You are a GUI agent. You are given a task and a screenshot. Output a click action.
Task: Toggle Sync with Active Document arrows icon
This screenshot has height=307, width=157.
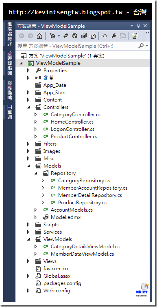coord(66,36)
